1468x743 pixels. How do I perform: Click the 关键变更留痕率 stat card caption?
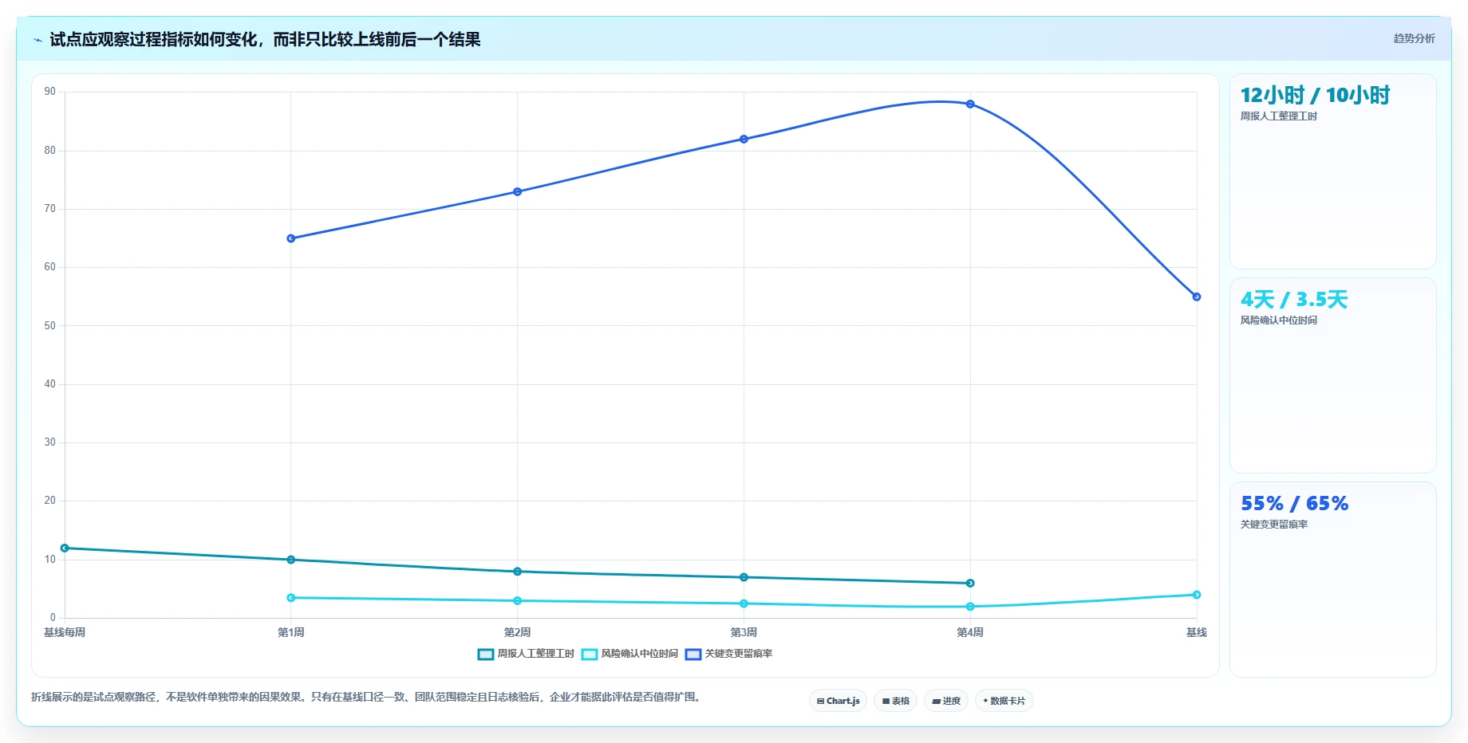click(x=1273, y=525)
